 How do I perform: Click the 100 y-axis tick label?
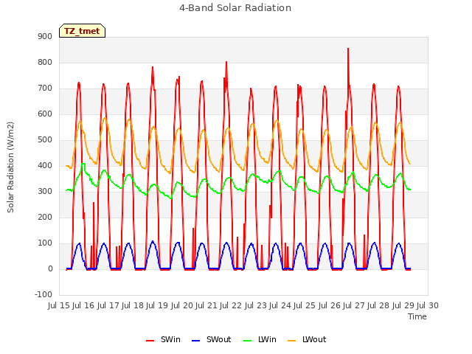45,243
